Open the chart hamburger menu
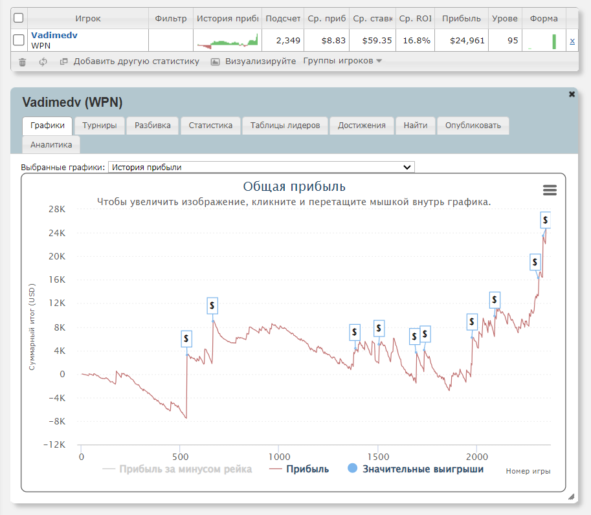The width and height of the screenshot is (591, 515). [x=550, y=190]
